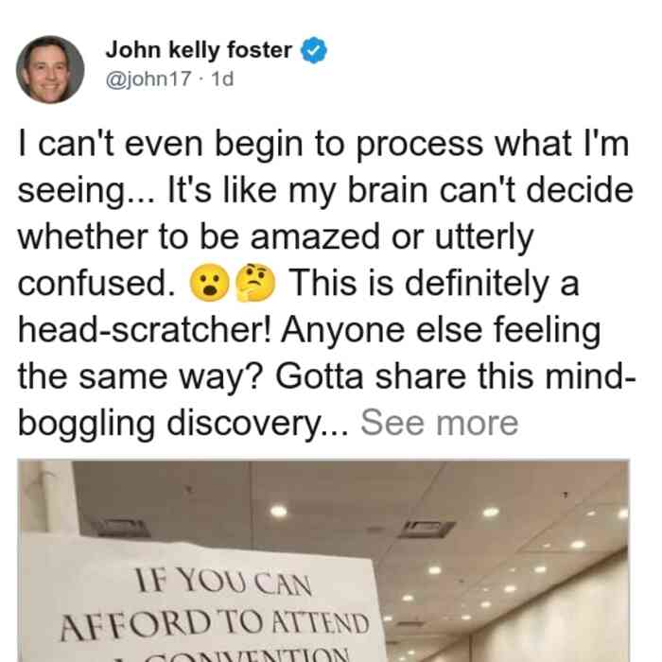Visit the @john17 handle link
This screenshot has height=662, width=662.
pos(148,78)
